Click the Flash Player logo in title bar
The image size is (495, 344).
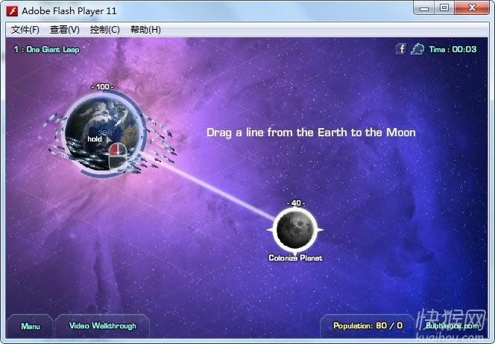pyautogui.click(x=12, y=10)
